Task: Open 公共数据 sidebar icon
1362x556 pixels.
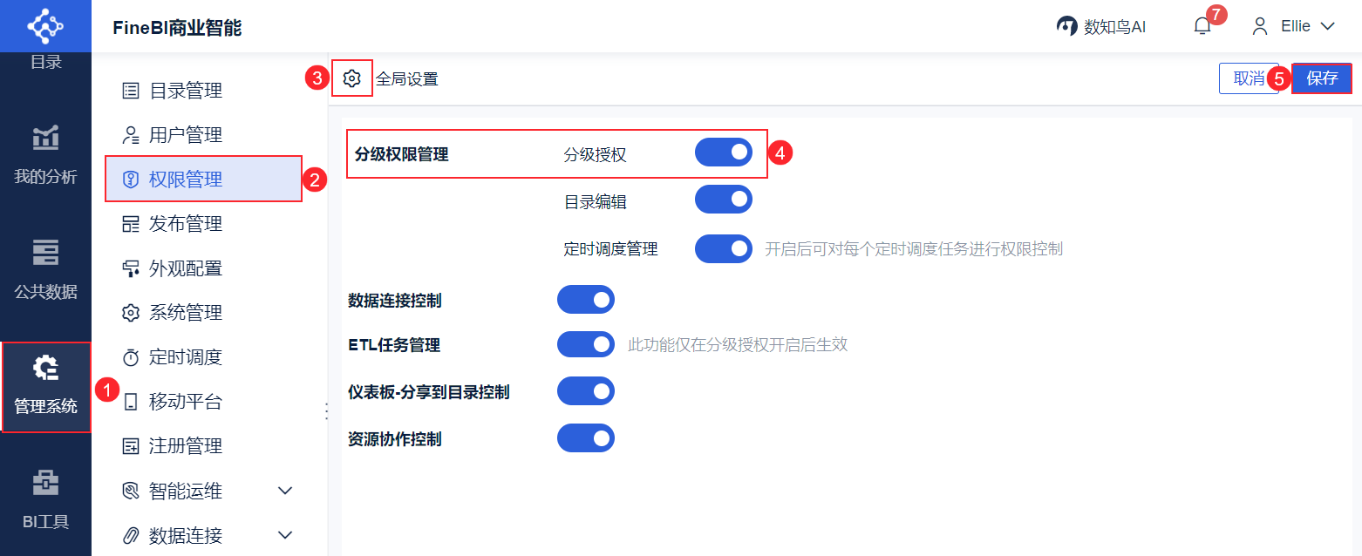Action: (45, 269)
